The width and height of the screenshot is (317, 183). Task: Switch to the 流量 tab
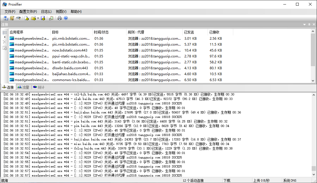pyautogui.click(x=23, y=87)
